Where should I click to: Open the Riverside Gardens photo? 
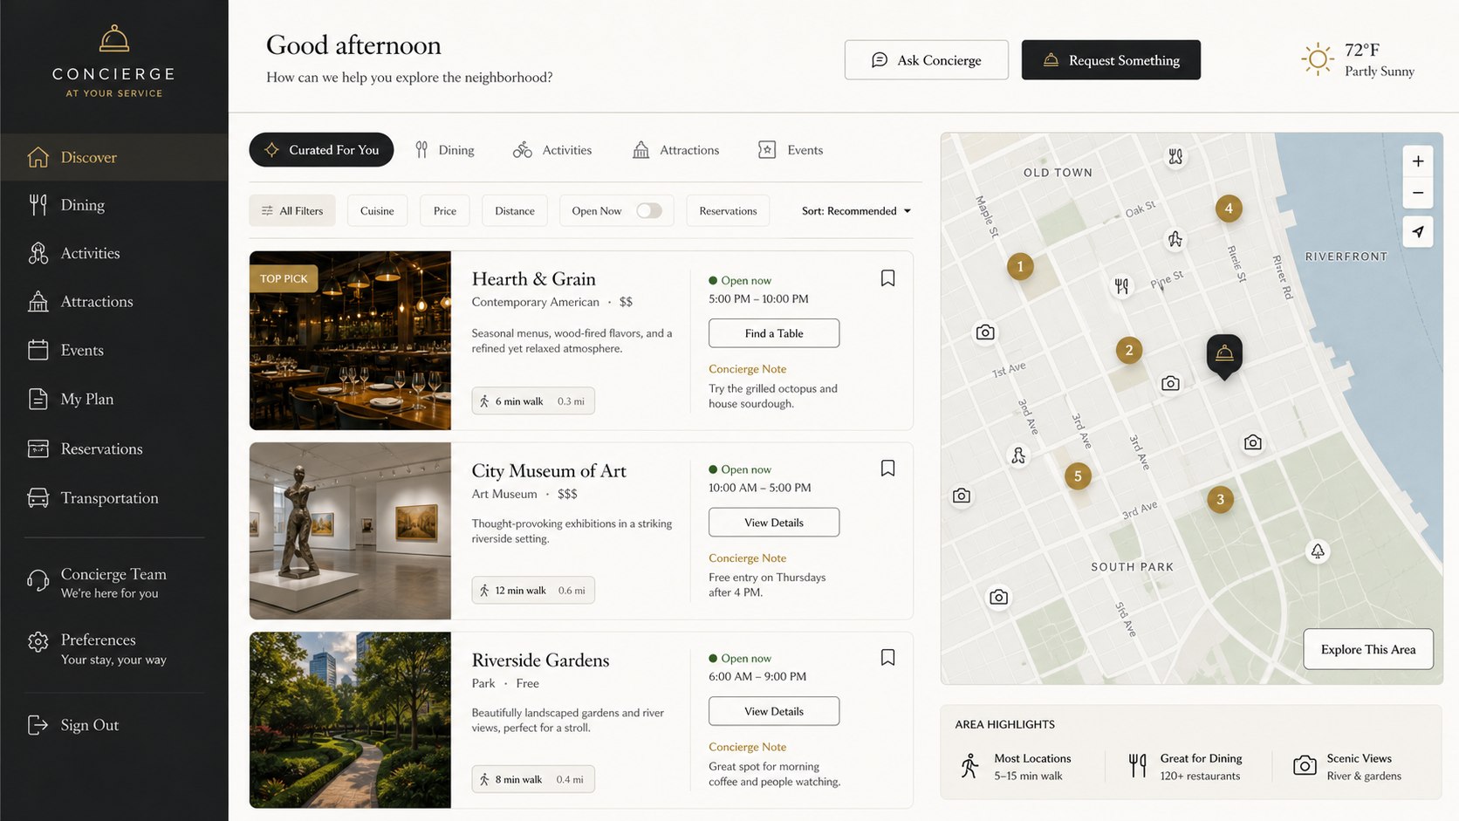pyautogui.click(x=350, y=720)
